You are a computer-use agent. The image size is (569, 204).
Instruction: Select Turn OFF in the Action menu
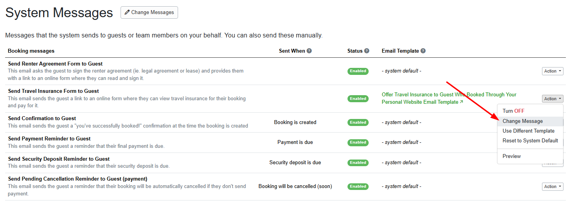513,111
